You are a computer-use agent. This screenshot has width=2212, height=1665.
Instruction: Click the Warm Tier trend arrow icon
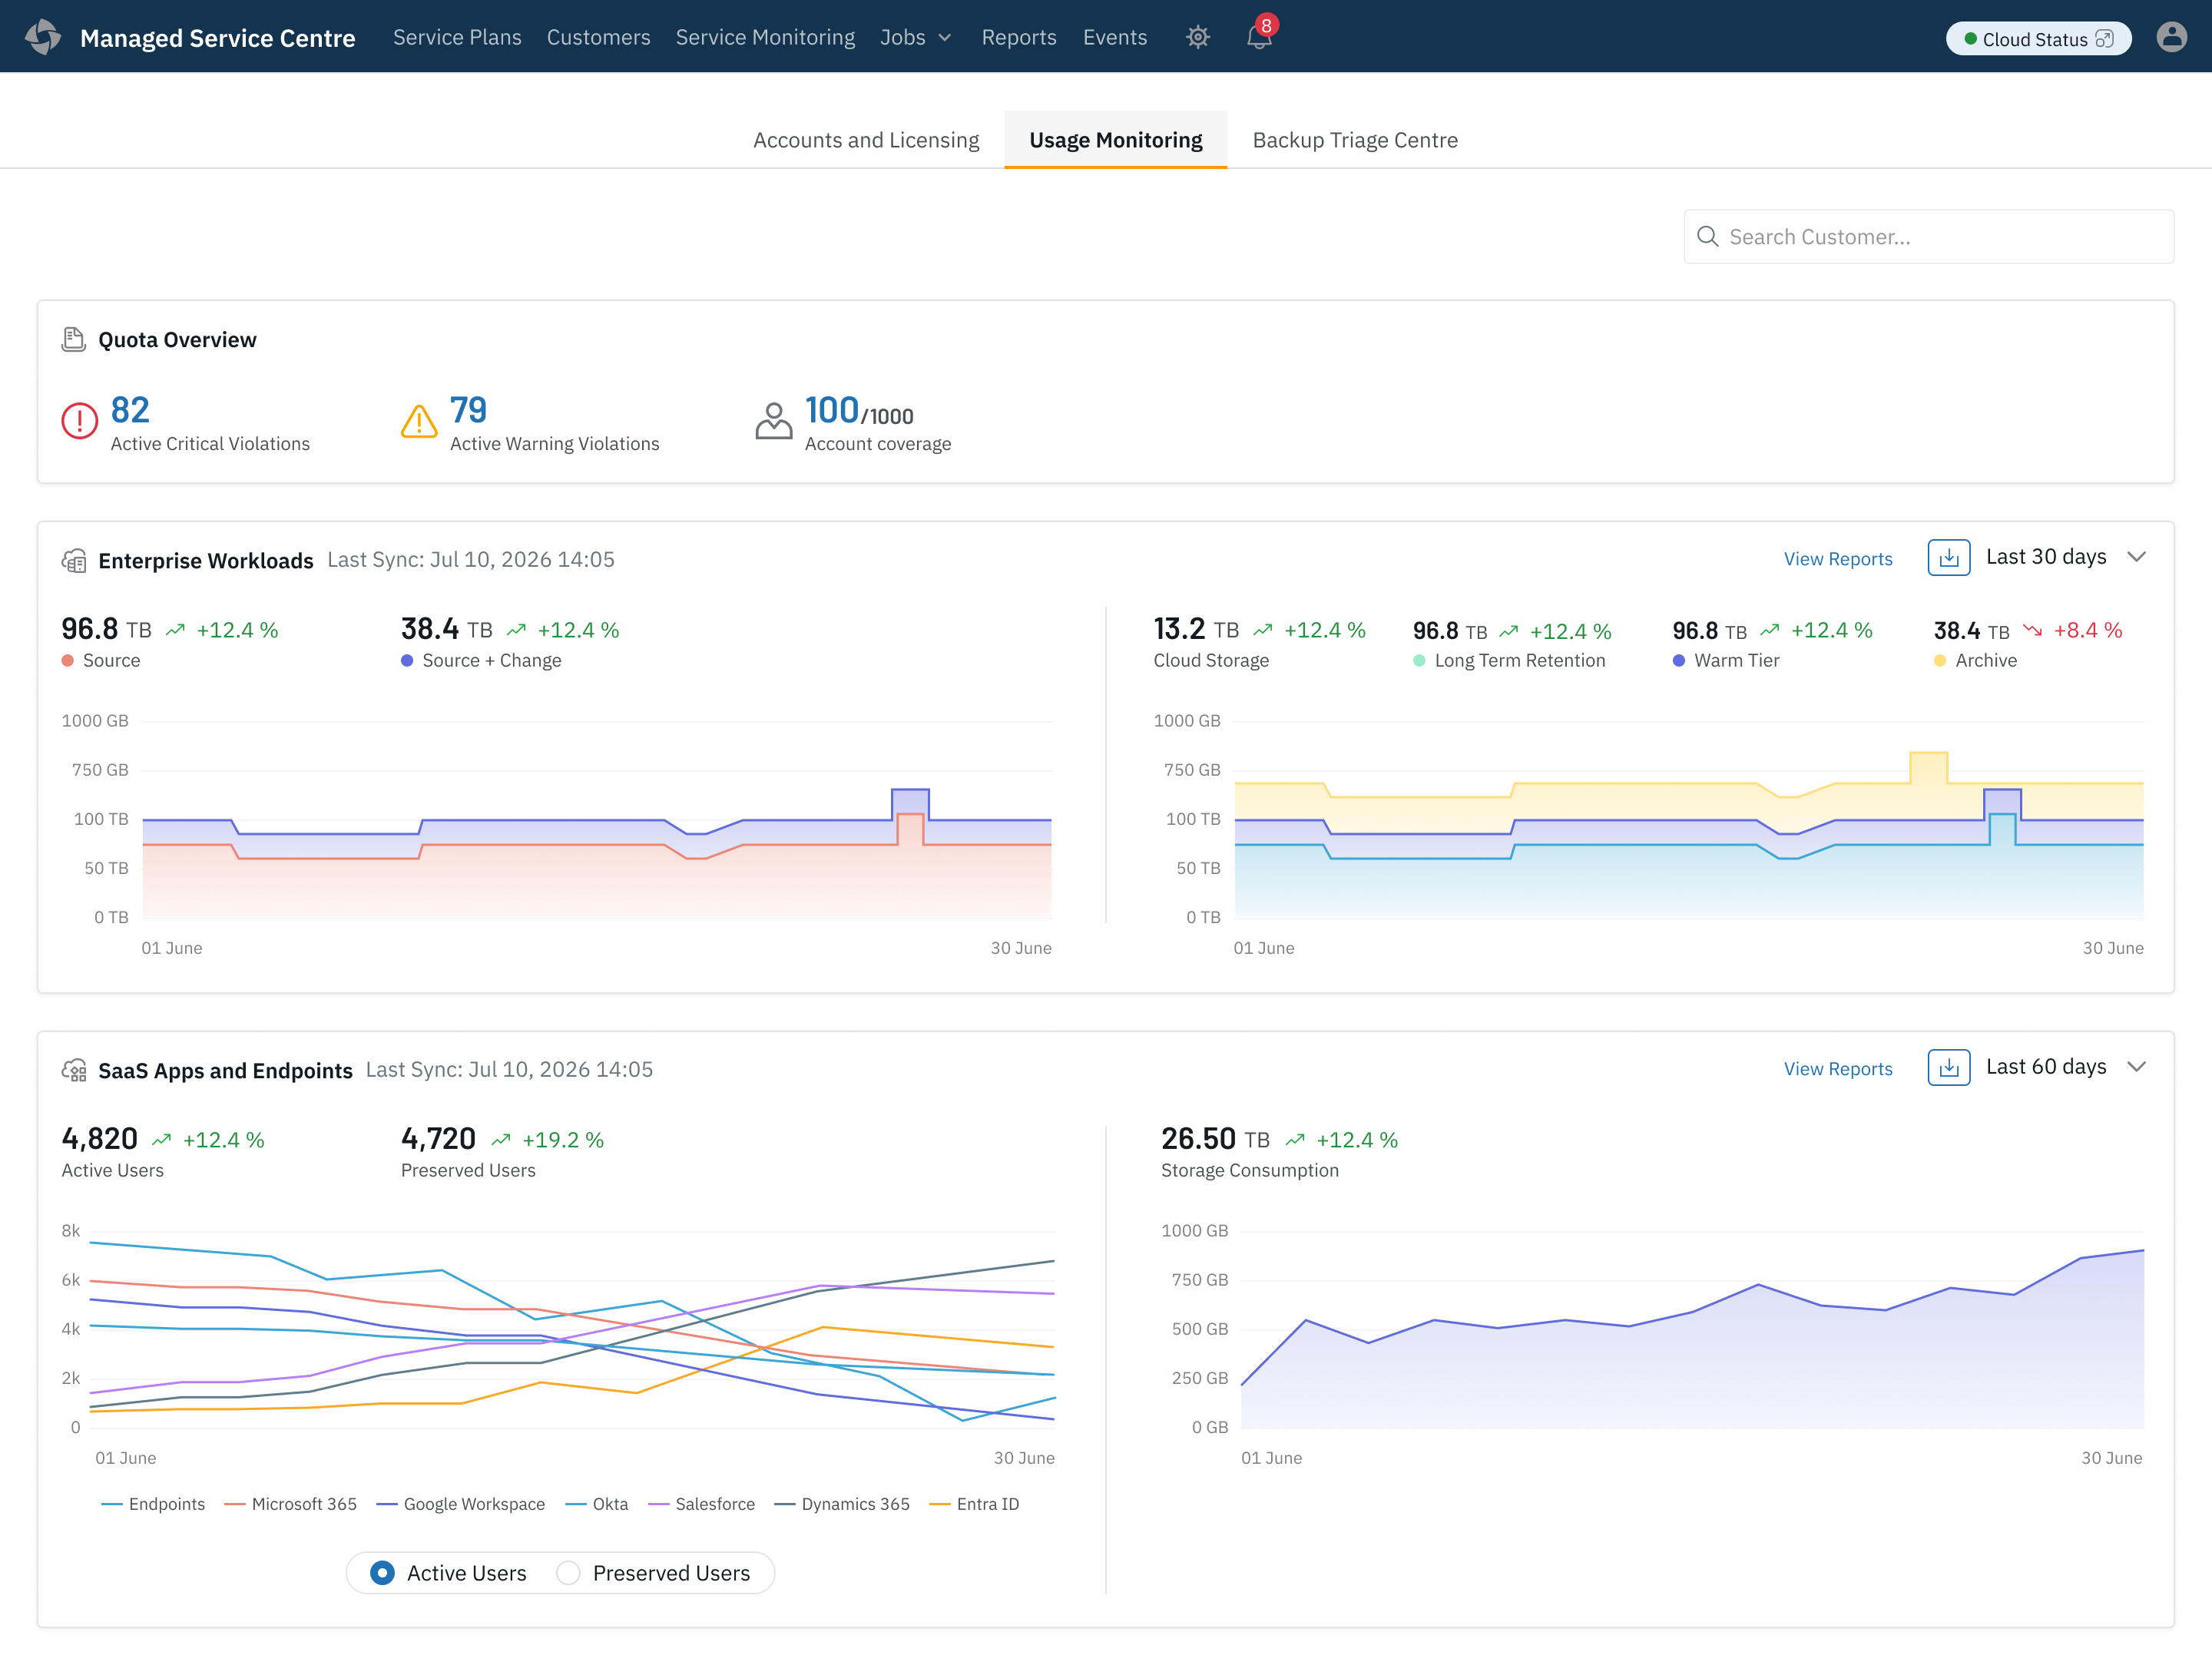tap(1770, 630)
